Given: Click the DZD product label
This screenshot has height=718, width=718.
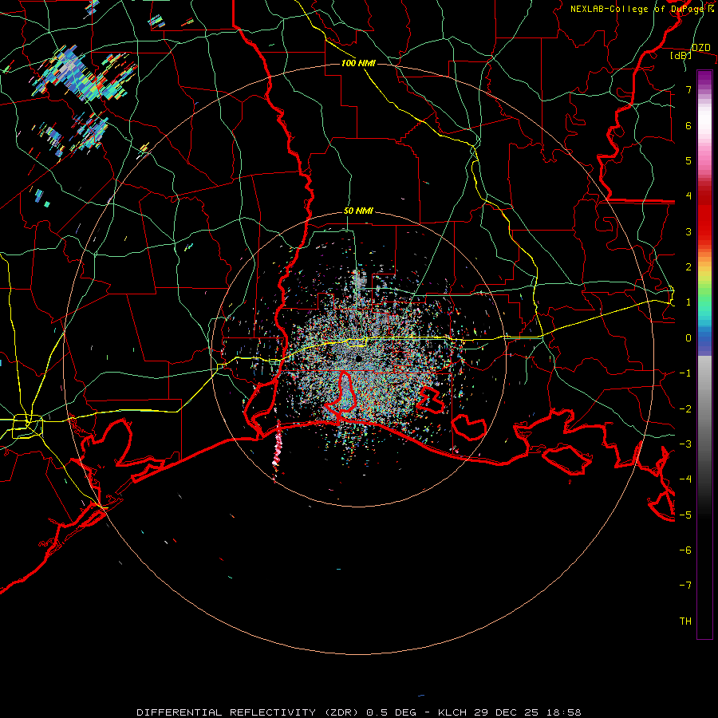Looking at the screenshot, I should click(701, 48).
